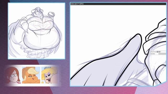The width and height of the screenshot is (168, 94).
Task: Click the winking orange pony avatar
Action: 31,75
